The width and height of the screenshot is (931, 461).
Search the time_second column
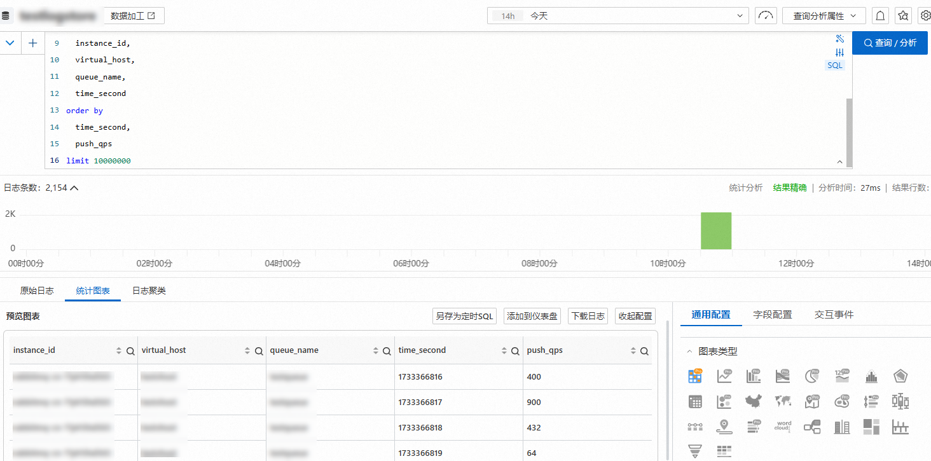point(516,351)
